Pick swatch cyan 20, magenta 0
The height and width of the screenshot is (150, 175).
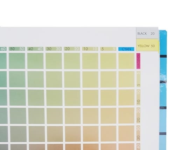(x=72, y=61)
